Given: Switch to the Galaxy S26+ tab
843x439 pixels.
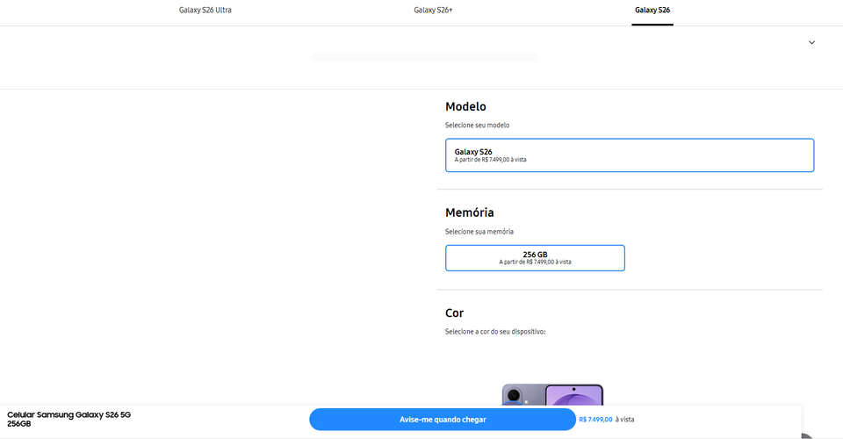Looking at the screenshot, I should (433, 11).
